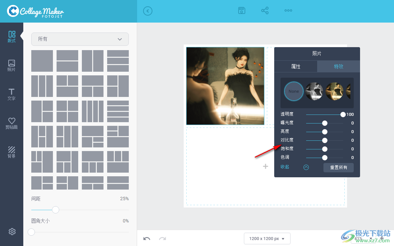Image resolution: width=394 pixels, height=246 pixels.
Task: Switch to the 特效 tab
Action: click(x=338, y=66)
